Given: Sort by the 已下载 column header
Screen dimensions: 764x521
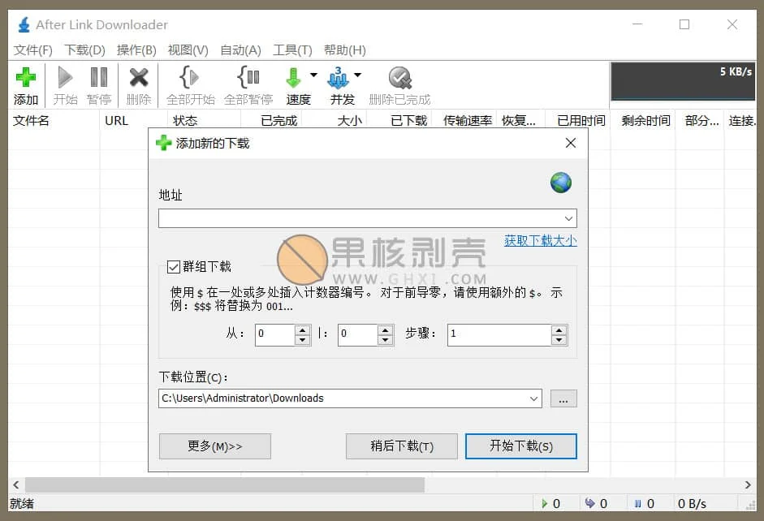Looking at the screenshot, I should pyautogui.click(x=399, y=121).
